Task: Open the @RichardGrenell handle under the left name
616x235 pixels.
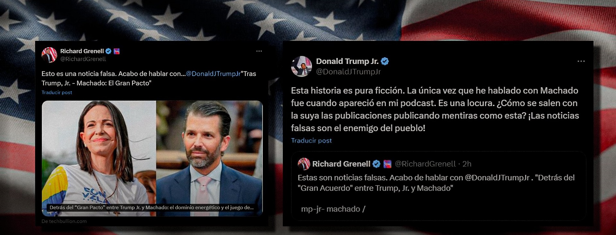Action: [x=83, y=59]
